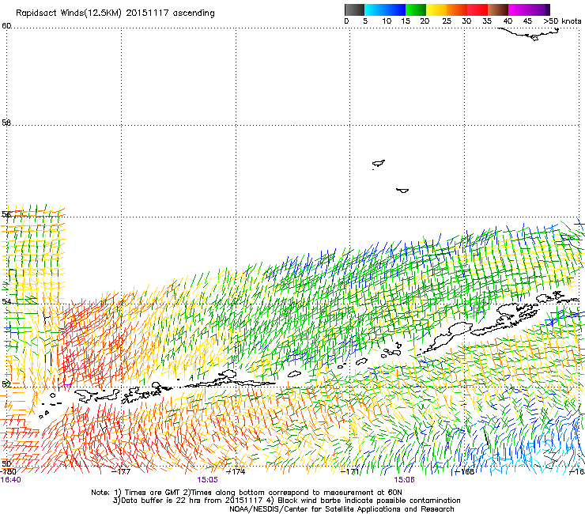
Task: Click the latitude label '54'
Action: 6,300
